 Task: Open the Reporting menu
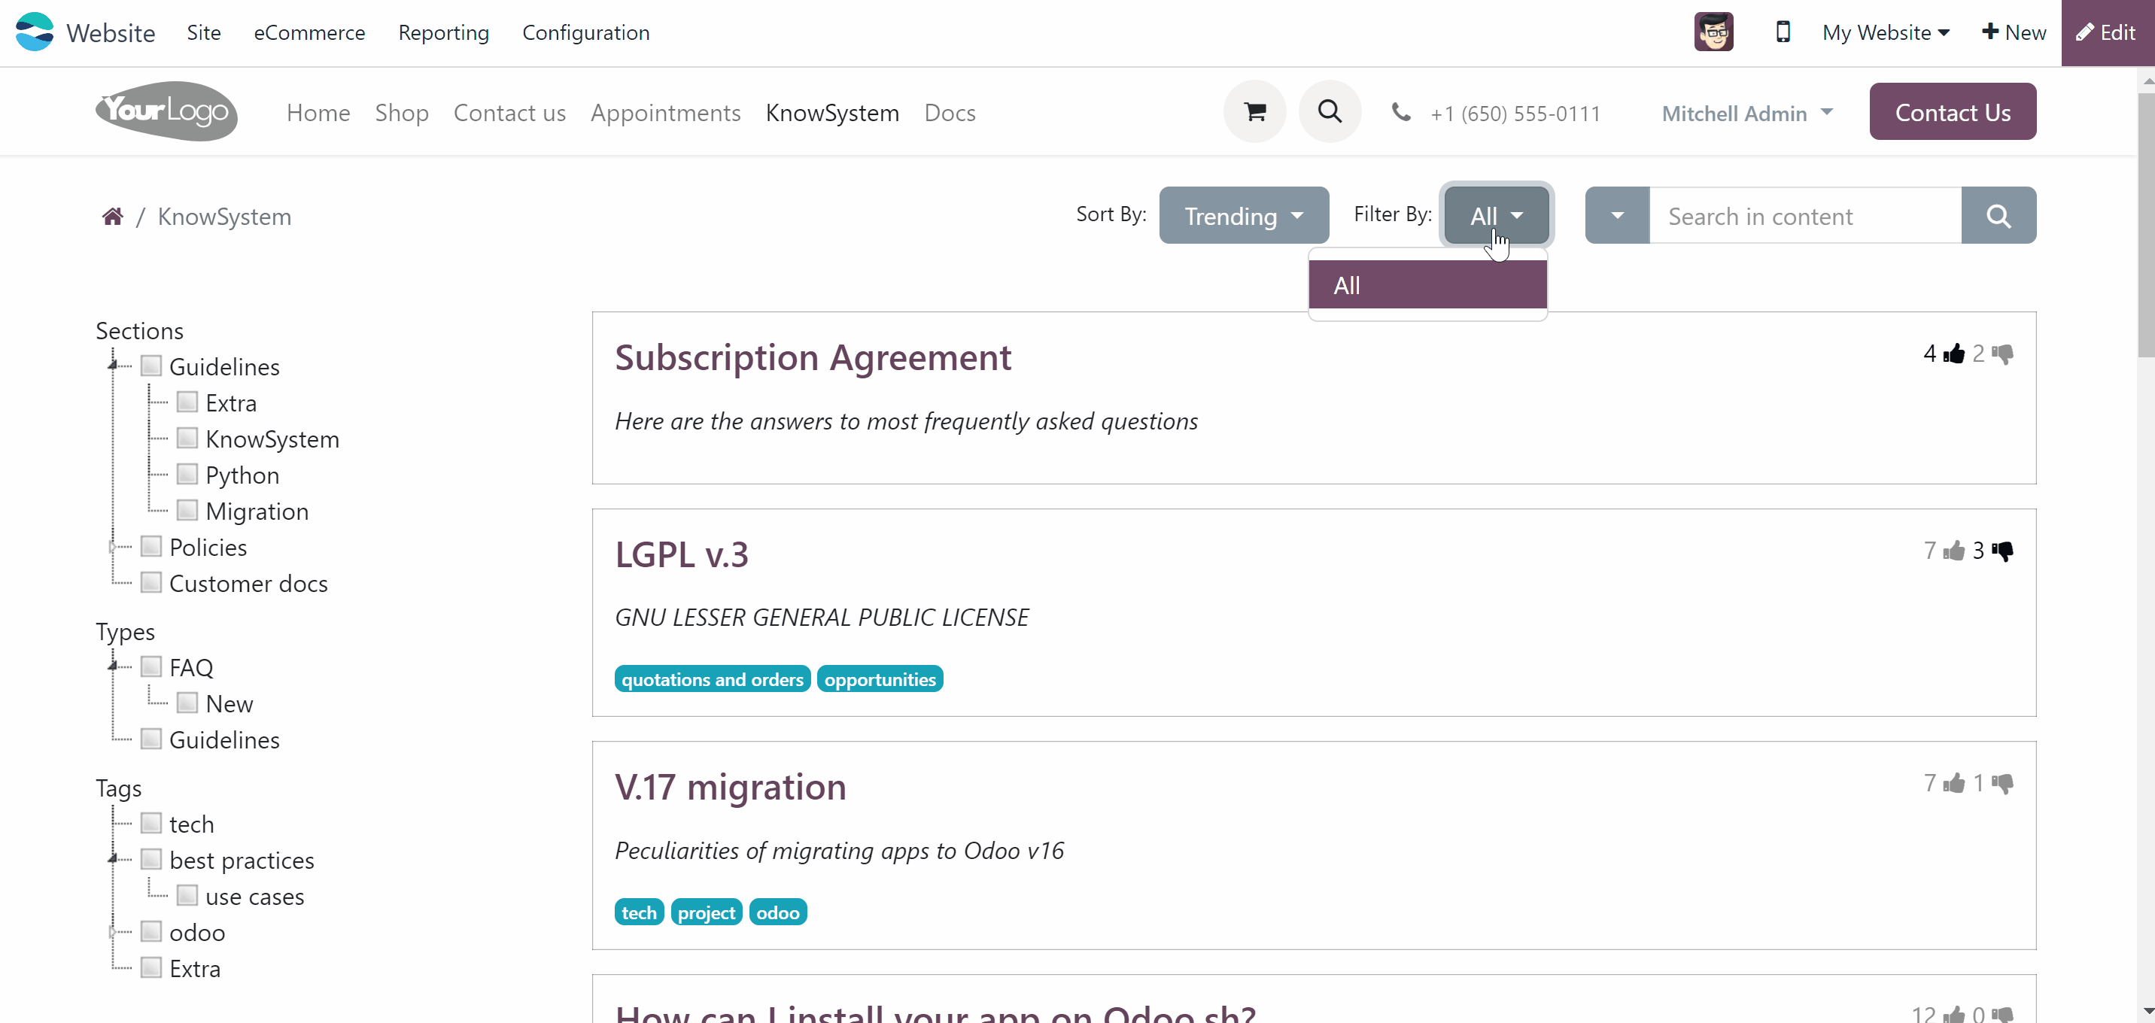tap(443, 32)
